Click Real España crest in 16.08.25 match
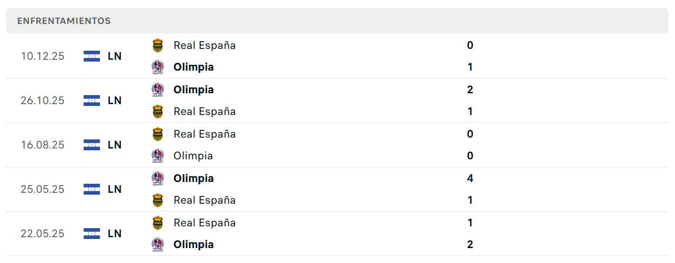The height and width of the screenshot is (263, 675). (157, 134)
